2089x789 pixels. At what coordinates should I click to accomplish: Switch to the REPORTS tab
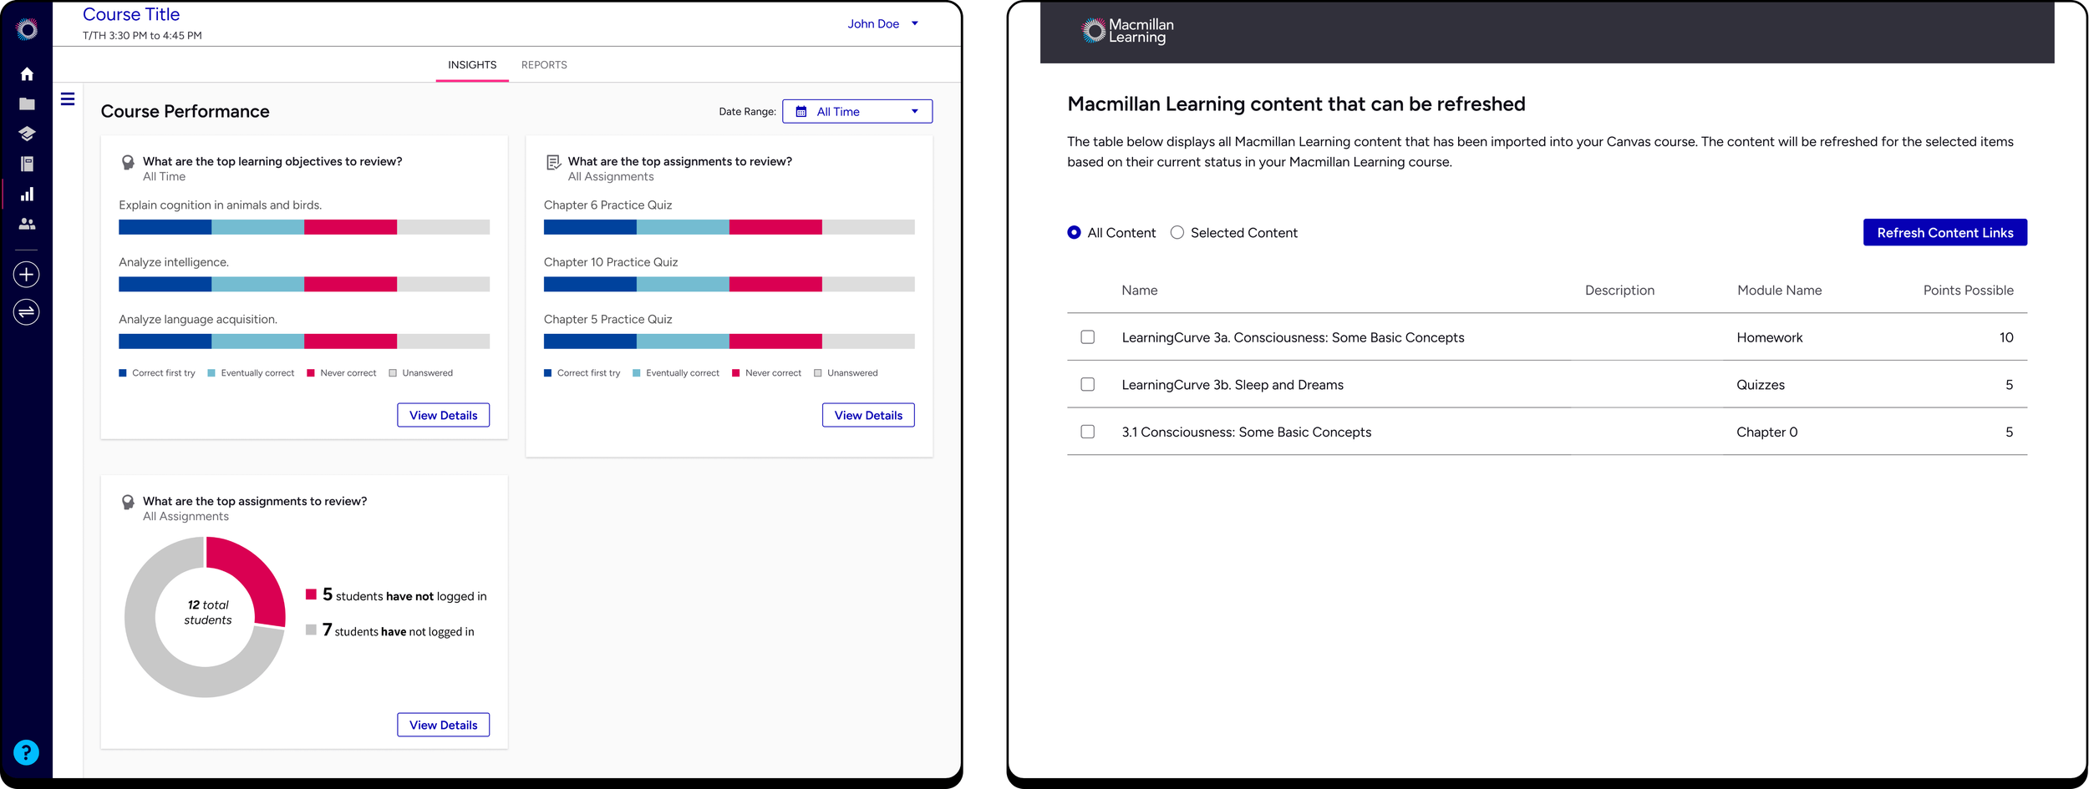coord(544,65)
